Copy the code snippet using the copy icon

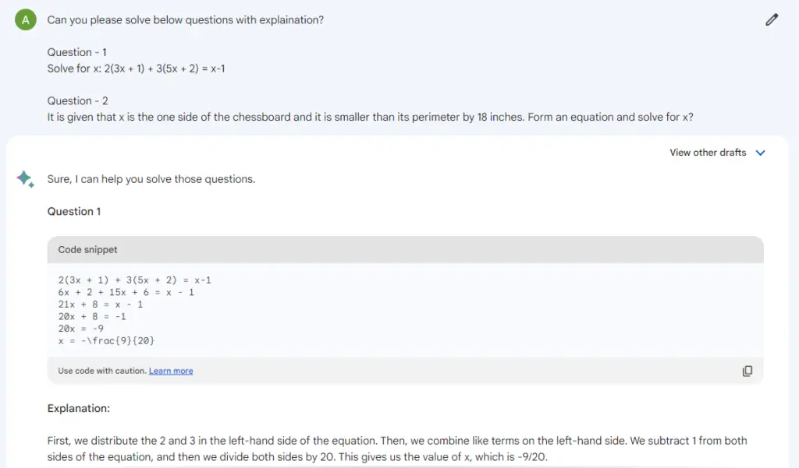tap(747, 371)
